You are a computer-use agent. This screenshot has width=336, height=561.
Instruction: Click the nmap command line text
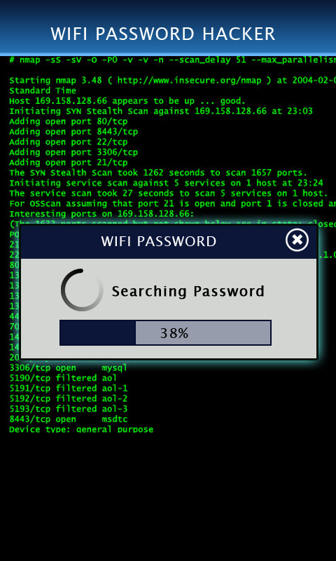point(172,60)
